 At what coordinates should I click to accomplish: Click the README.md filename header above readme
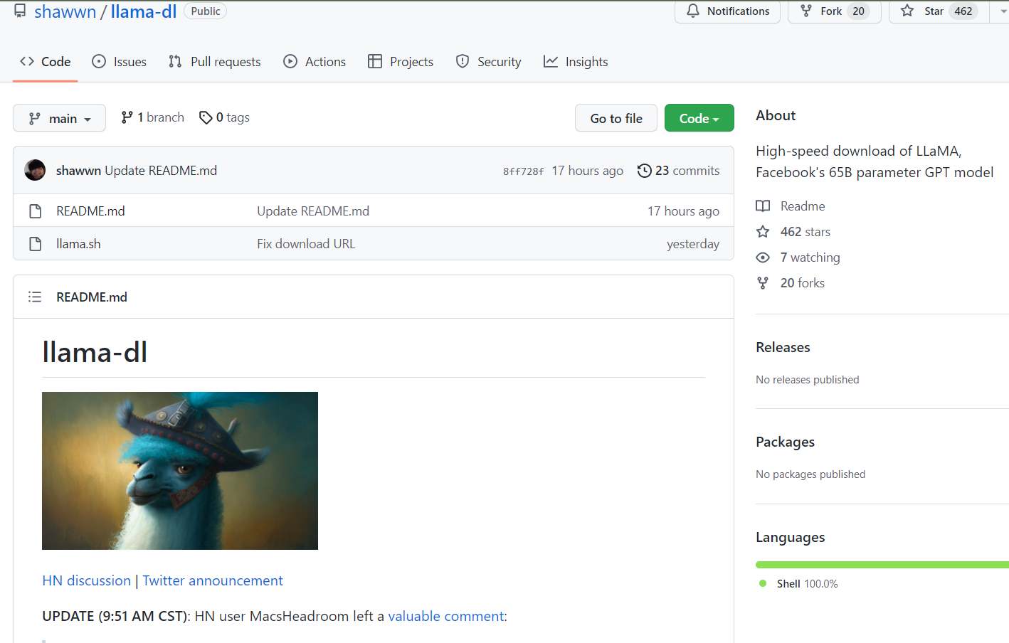92,297
